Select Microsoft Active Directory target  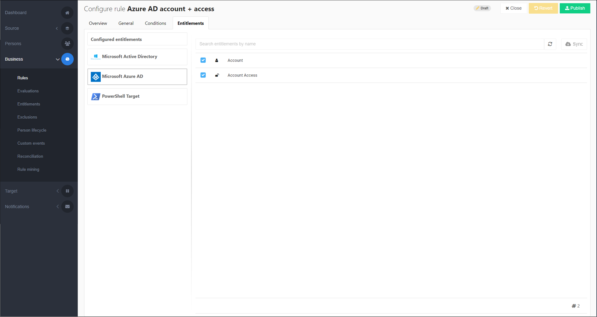137,57
